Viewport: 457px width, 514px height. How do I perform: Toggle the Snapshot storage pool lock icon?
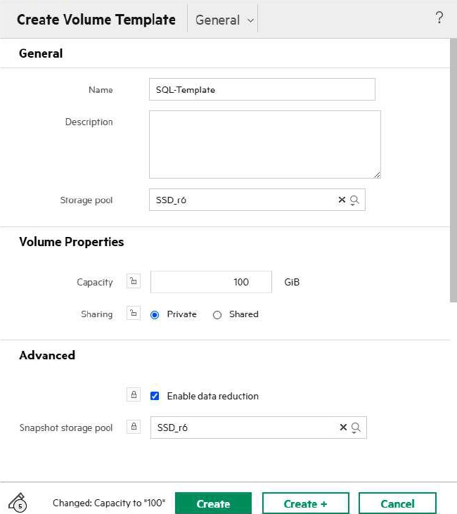(134, 427)
